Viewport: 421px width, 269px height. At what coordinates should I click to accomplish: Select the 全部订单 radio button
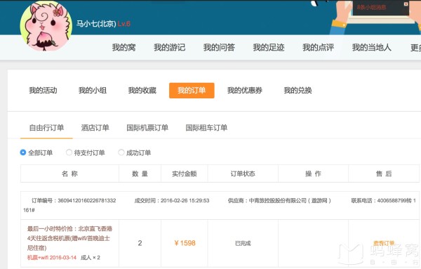(23, 152)
